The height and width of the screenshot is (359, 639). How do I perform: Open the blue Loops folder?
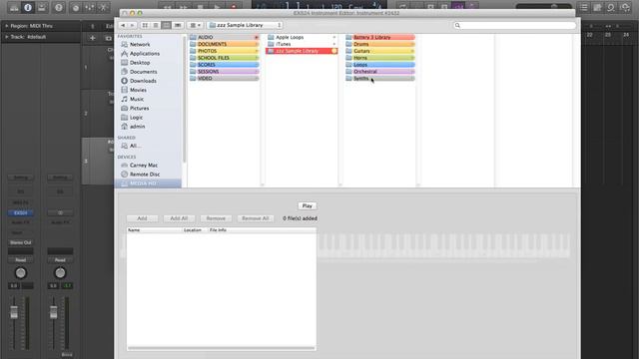(380, 65)
